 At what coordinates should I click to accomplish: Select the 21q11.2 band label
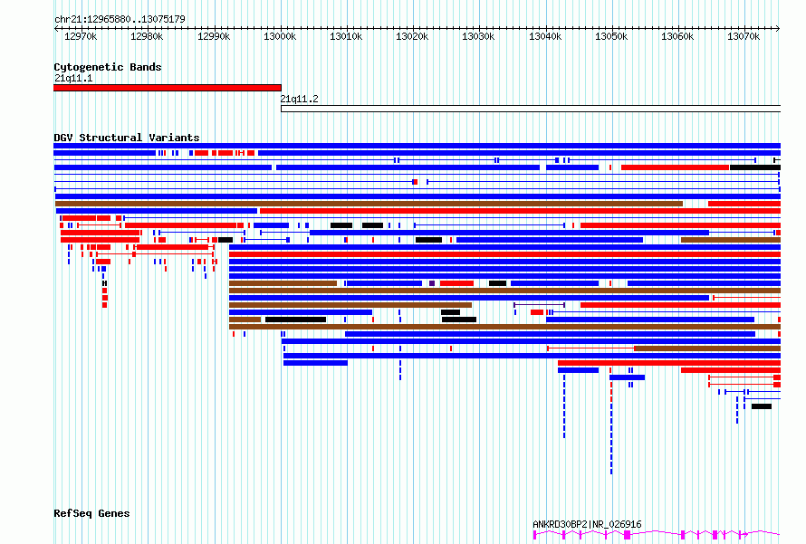pos(299,100)
